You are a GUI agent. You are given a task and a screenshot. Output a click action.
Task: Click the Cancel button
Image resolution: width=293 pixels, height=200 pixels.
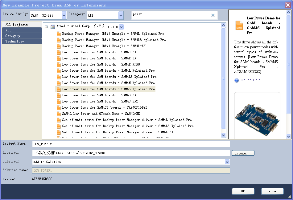coord(272,191)
